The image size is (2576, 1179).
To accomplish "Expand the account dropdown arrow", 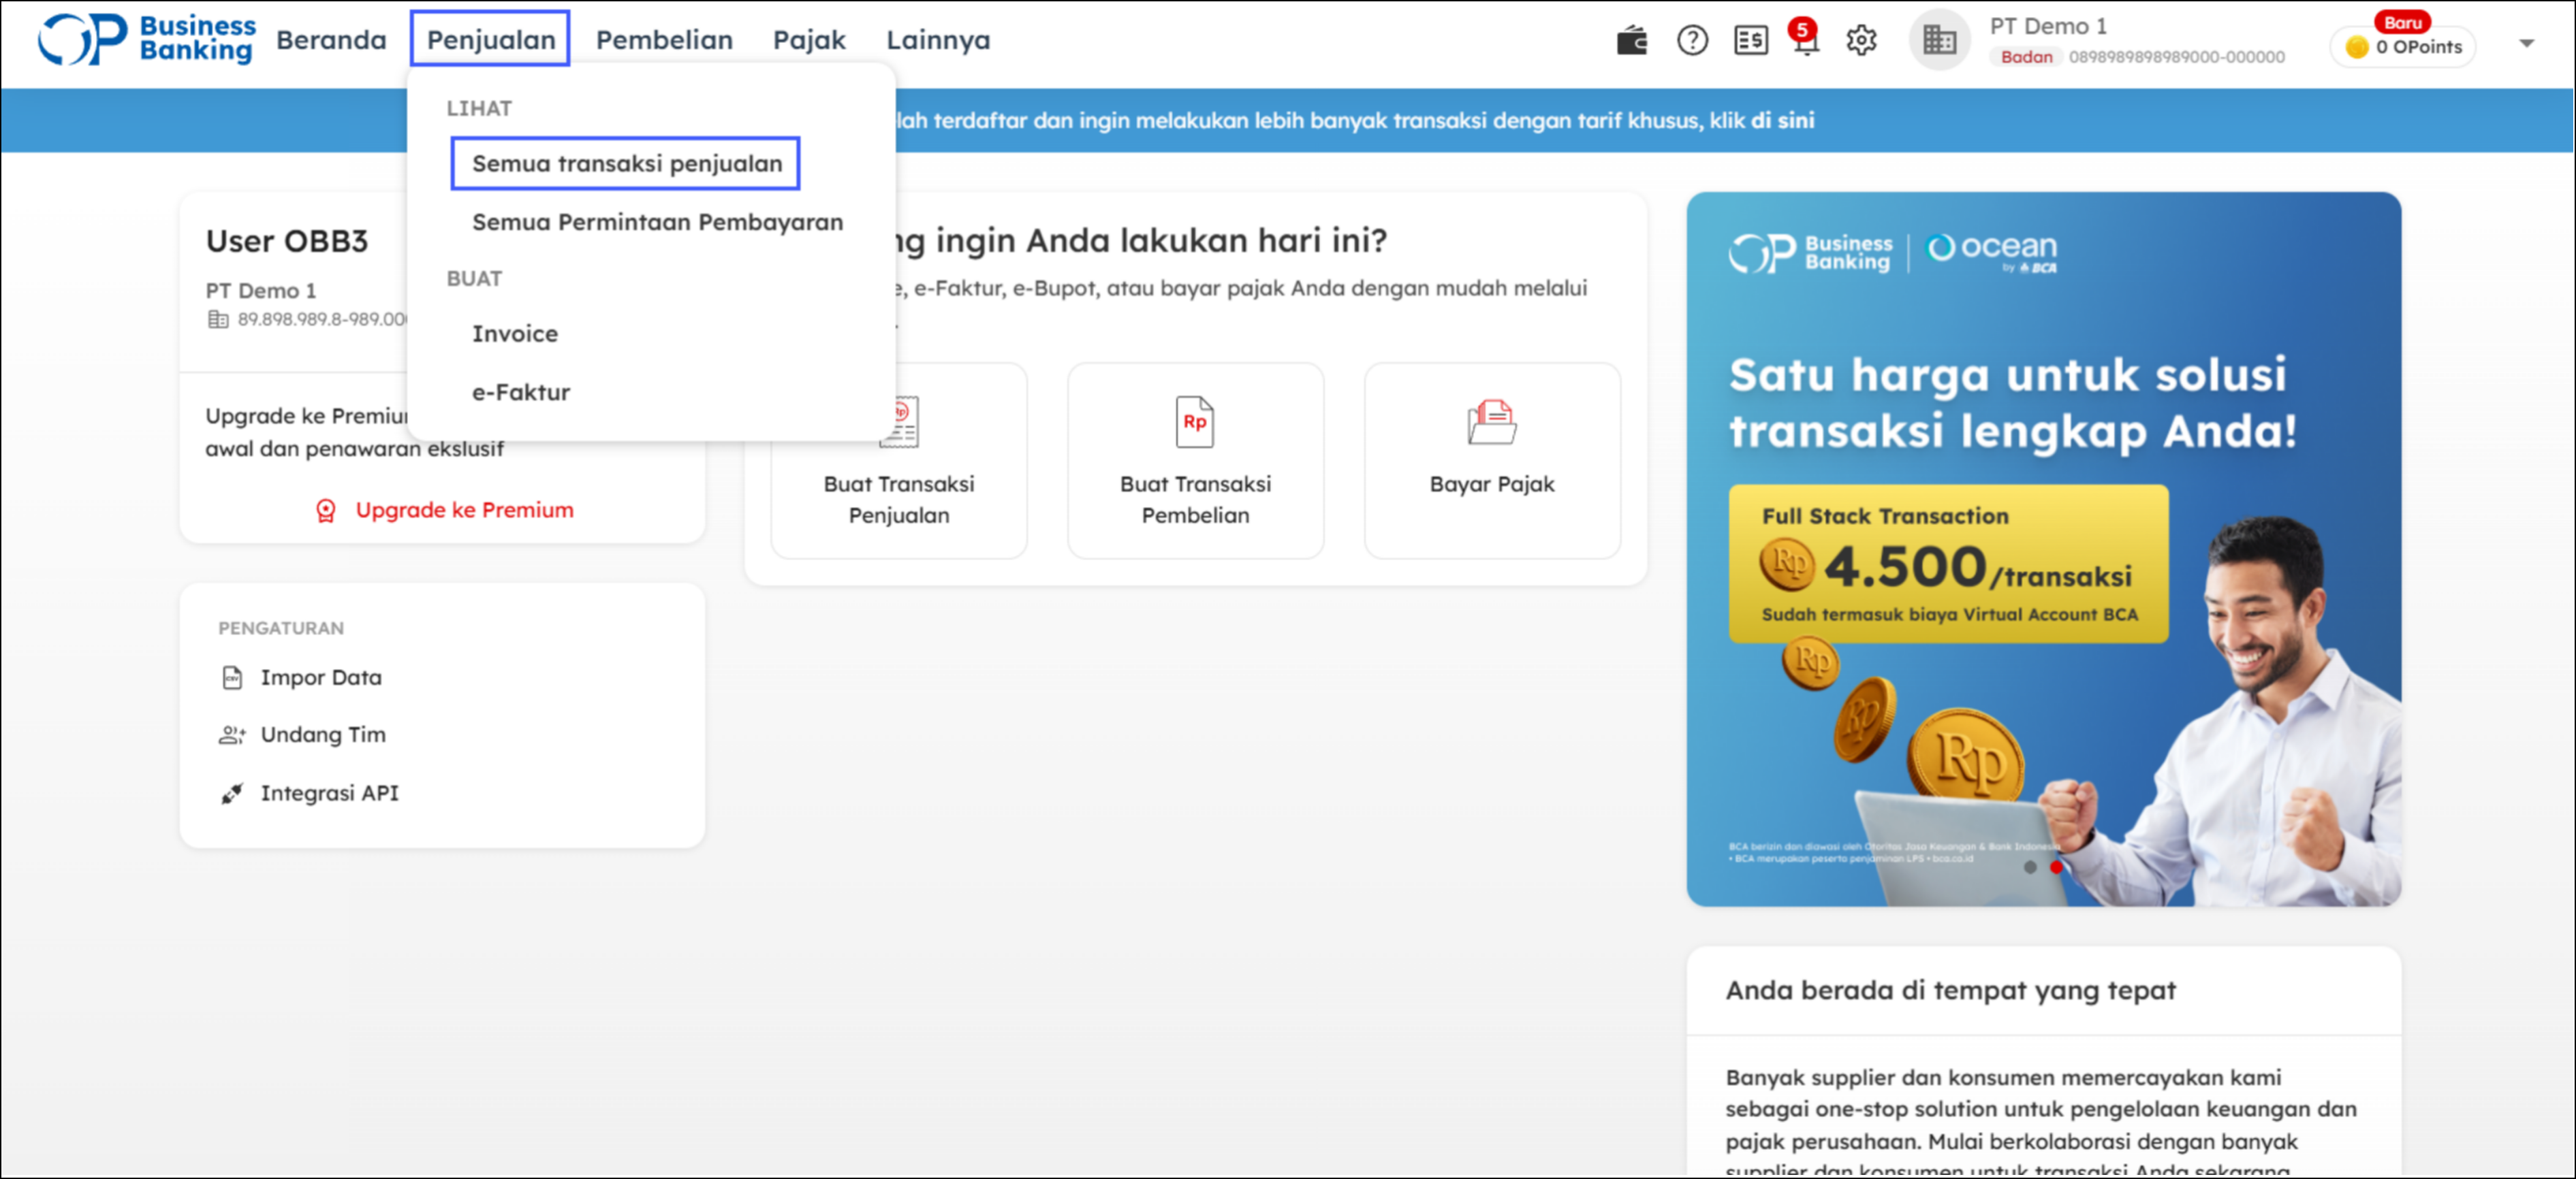I will tap(2526, 43).
